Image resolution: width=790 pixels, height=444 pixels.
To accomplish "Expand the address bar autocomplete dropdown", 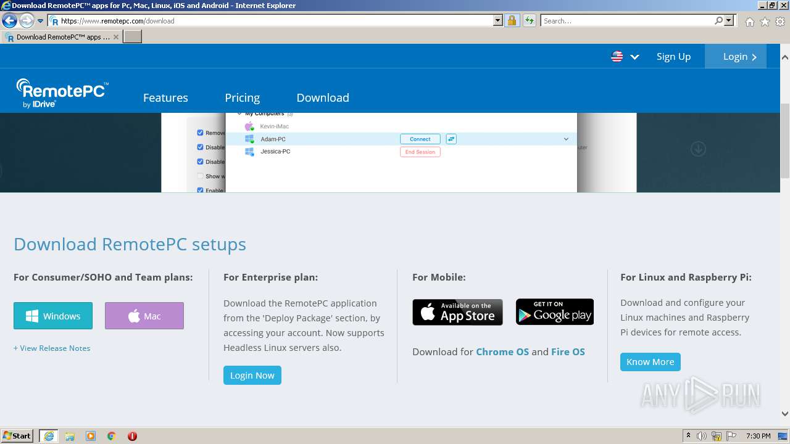I will [x=498, y=20].
